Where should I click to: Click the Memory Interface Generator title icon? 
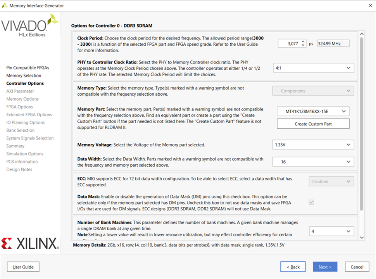(x=5, y=5)
